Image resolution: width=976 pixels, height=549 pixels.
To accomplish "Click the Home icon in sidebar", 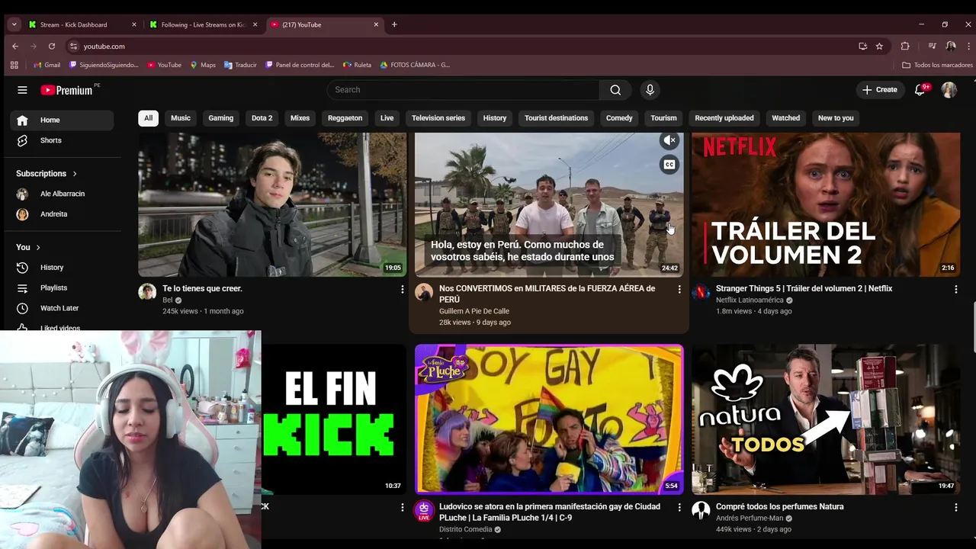I will point(22,120).
